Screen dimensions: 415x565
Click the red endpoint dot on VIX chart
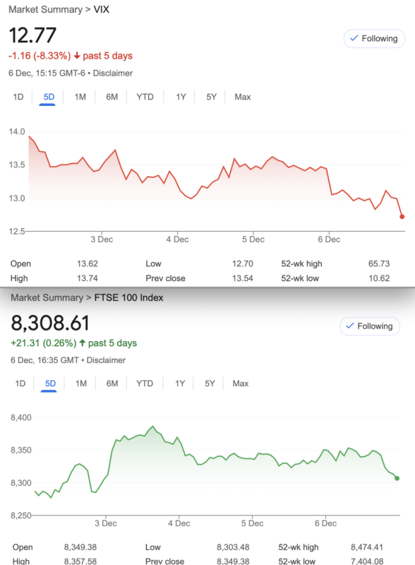point(402,217)
